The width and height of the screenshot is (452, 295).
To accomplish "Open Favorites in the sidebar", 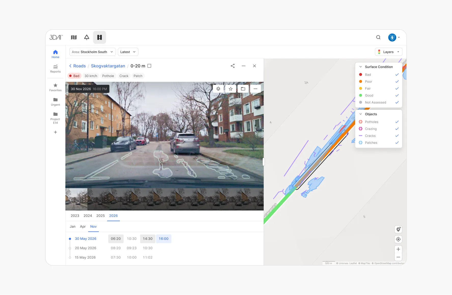I will [x=55, y=87].
